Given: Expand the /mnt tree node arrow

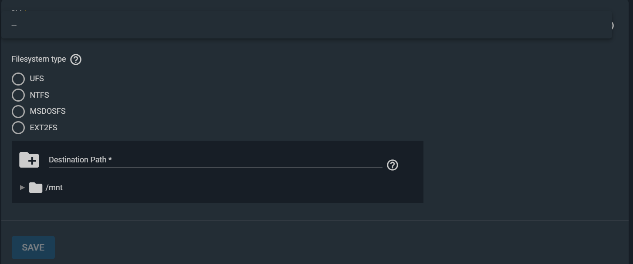Looking at the screenshot, I should [x=22, y=188].
